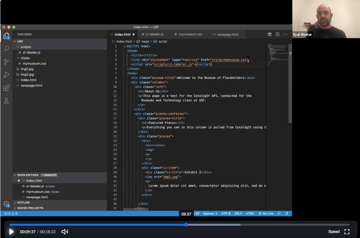Switch to the newpage.html tab

tap(228, 34)
